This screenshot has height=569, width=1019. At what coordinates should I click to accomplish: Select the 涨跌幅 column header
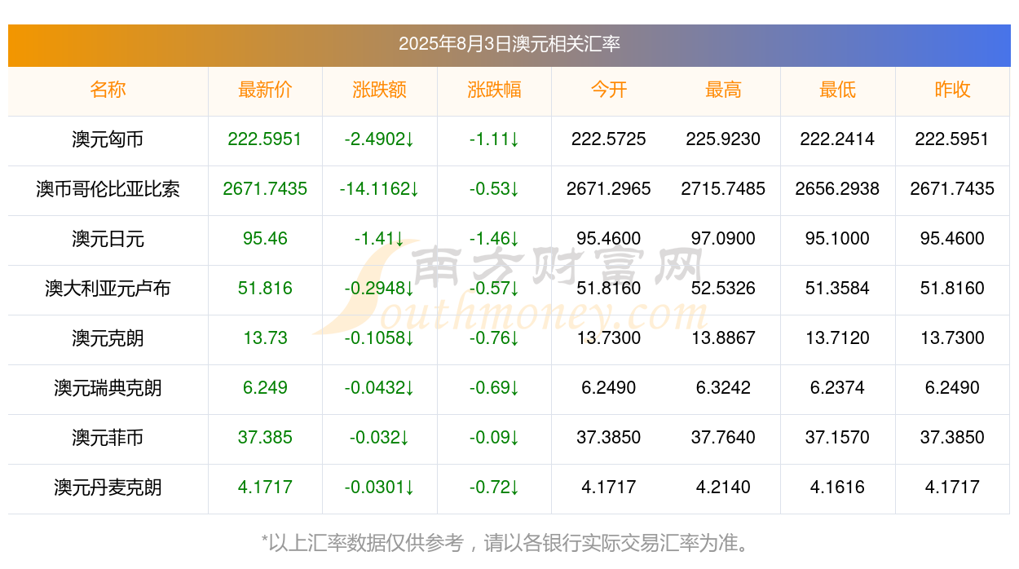pos(494,90)
